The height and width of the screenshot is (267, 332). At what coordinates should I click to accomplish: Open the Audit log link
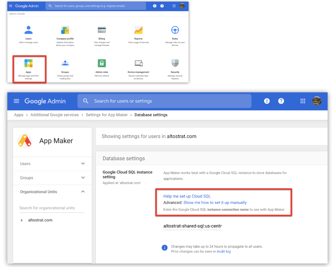tap(223, 251)
